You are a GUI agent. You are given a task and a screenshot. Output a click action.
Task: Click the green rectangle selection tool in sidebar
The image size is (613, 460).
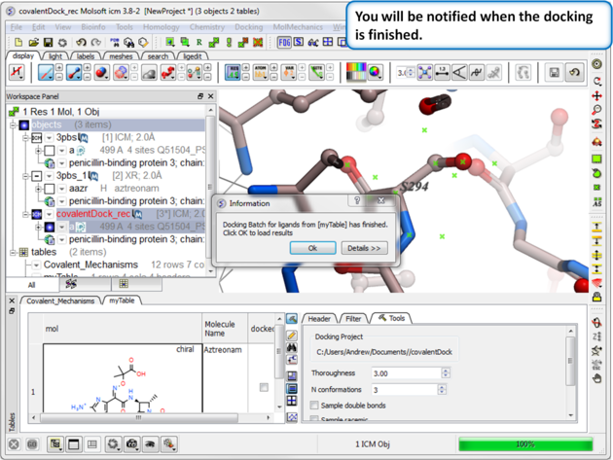[x=596, y=159]
